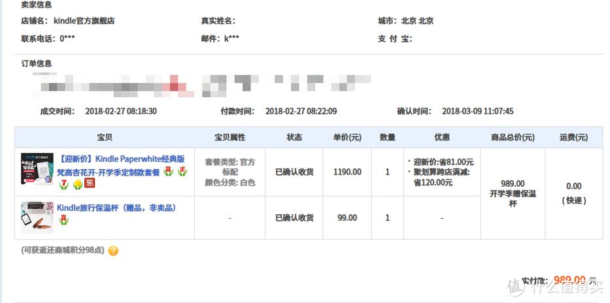Open the orange question mark help icon
Viewport: 610px width, 303px height.
[x=113, y=251]
